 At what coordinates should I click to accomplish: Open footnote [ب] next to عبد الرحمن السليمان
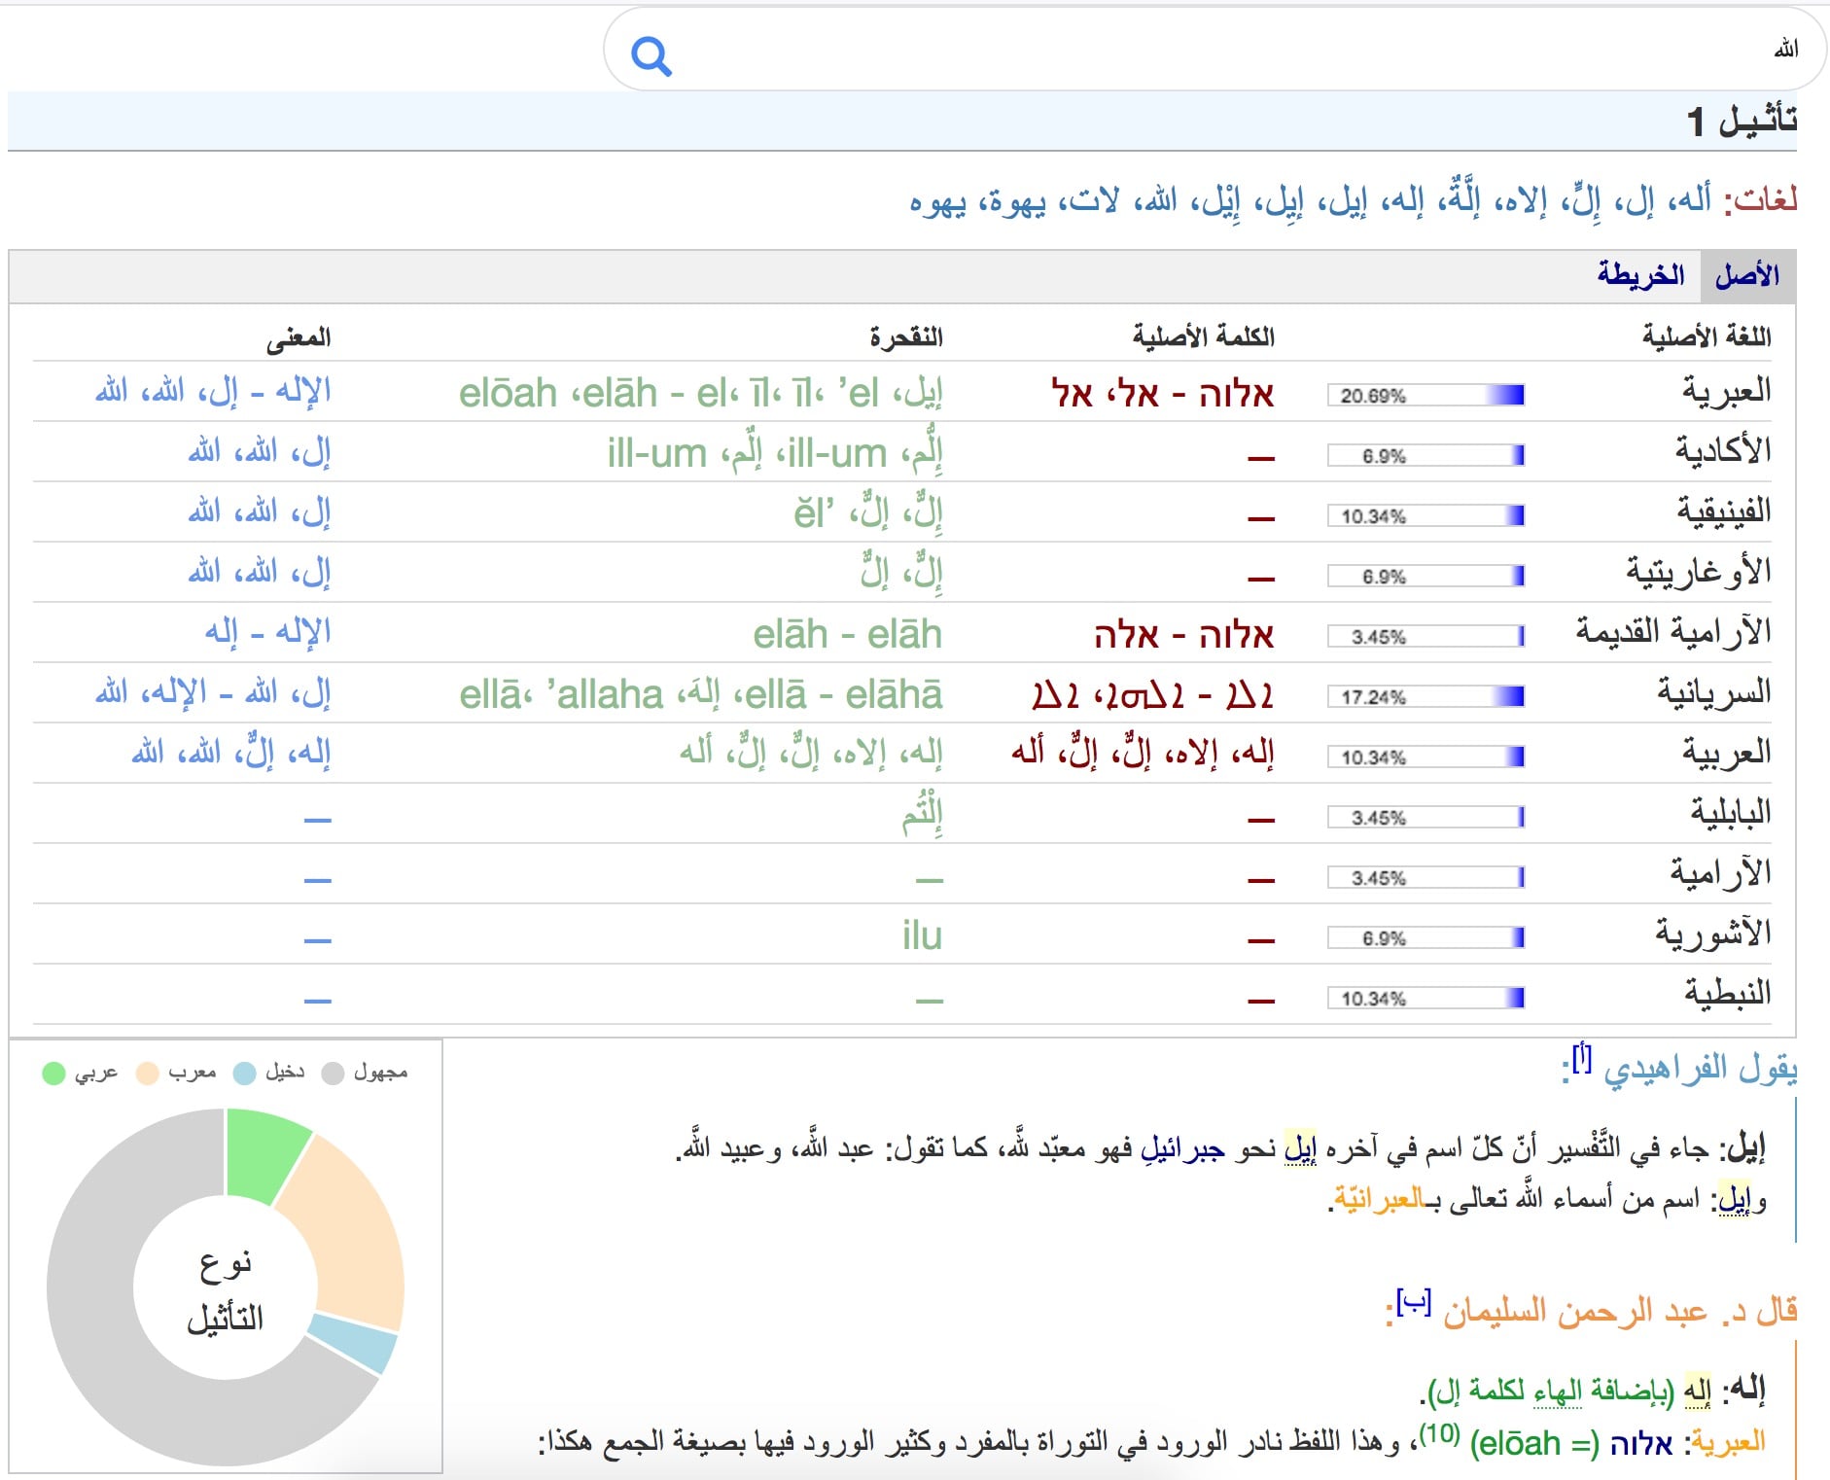(x=1412, y=1301)
